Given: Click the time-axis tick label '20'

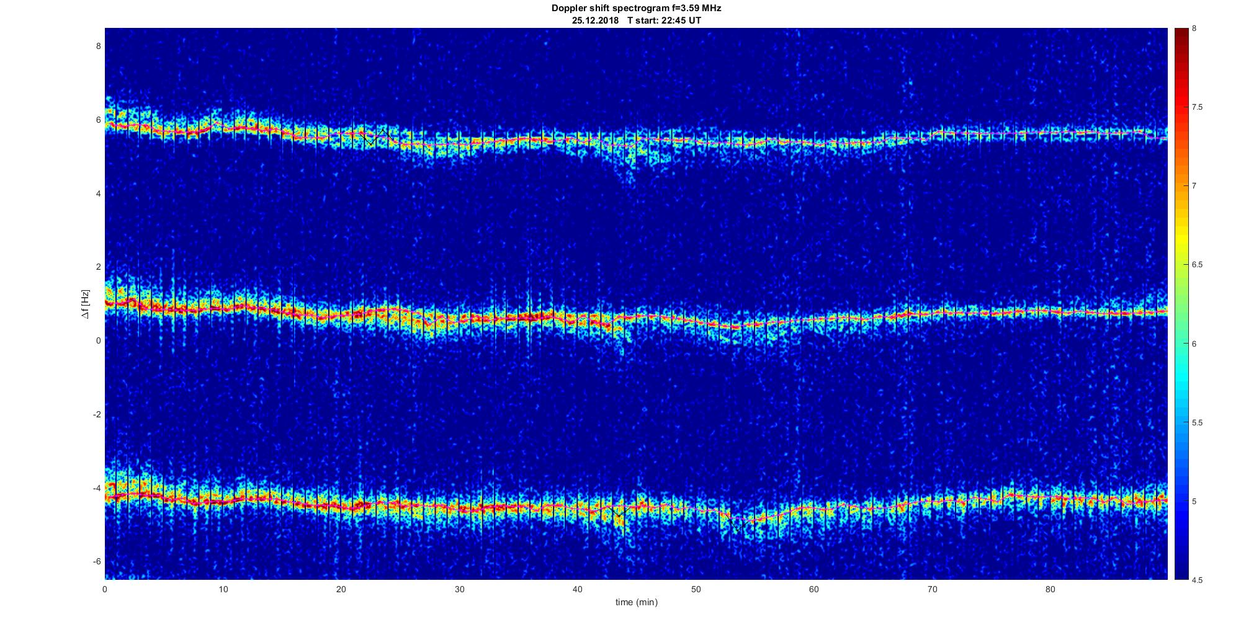Looking at the screenshot, I should point(341,589).
